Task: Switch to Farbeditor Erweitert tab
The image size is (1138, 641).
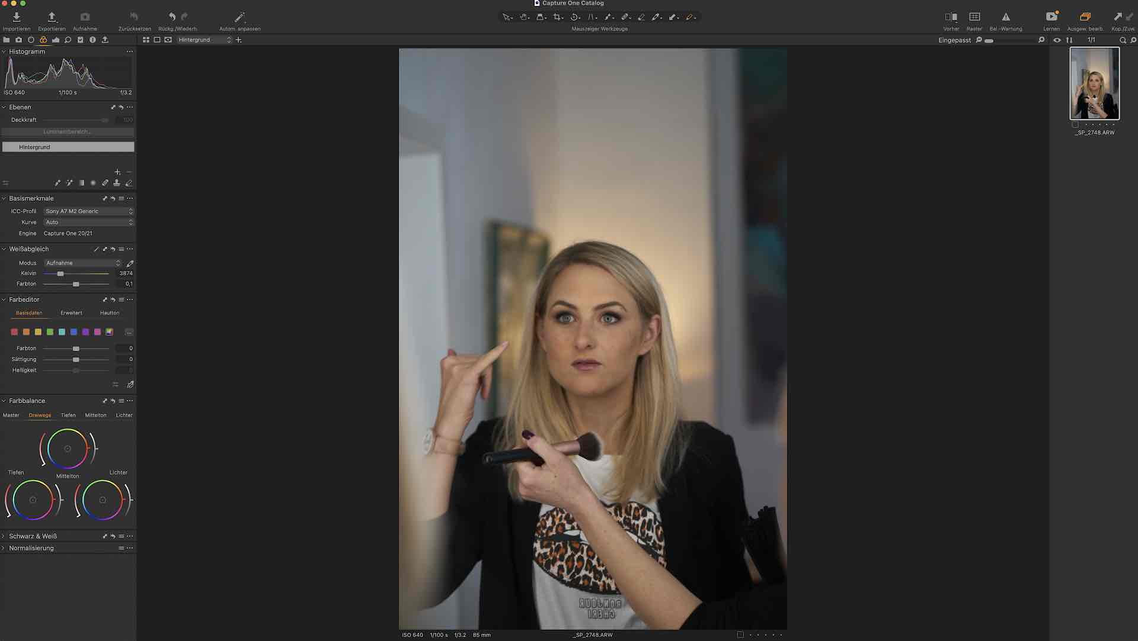Action: pos(71,313)
